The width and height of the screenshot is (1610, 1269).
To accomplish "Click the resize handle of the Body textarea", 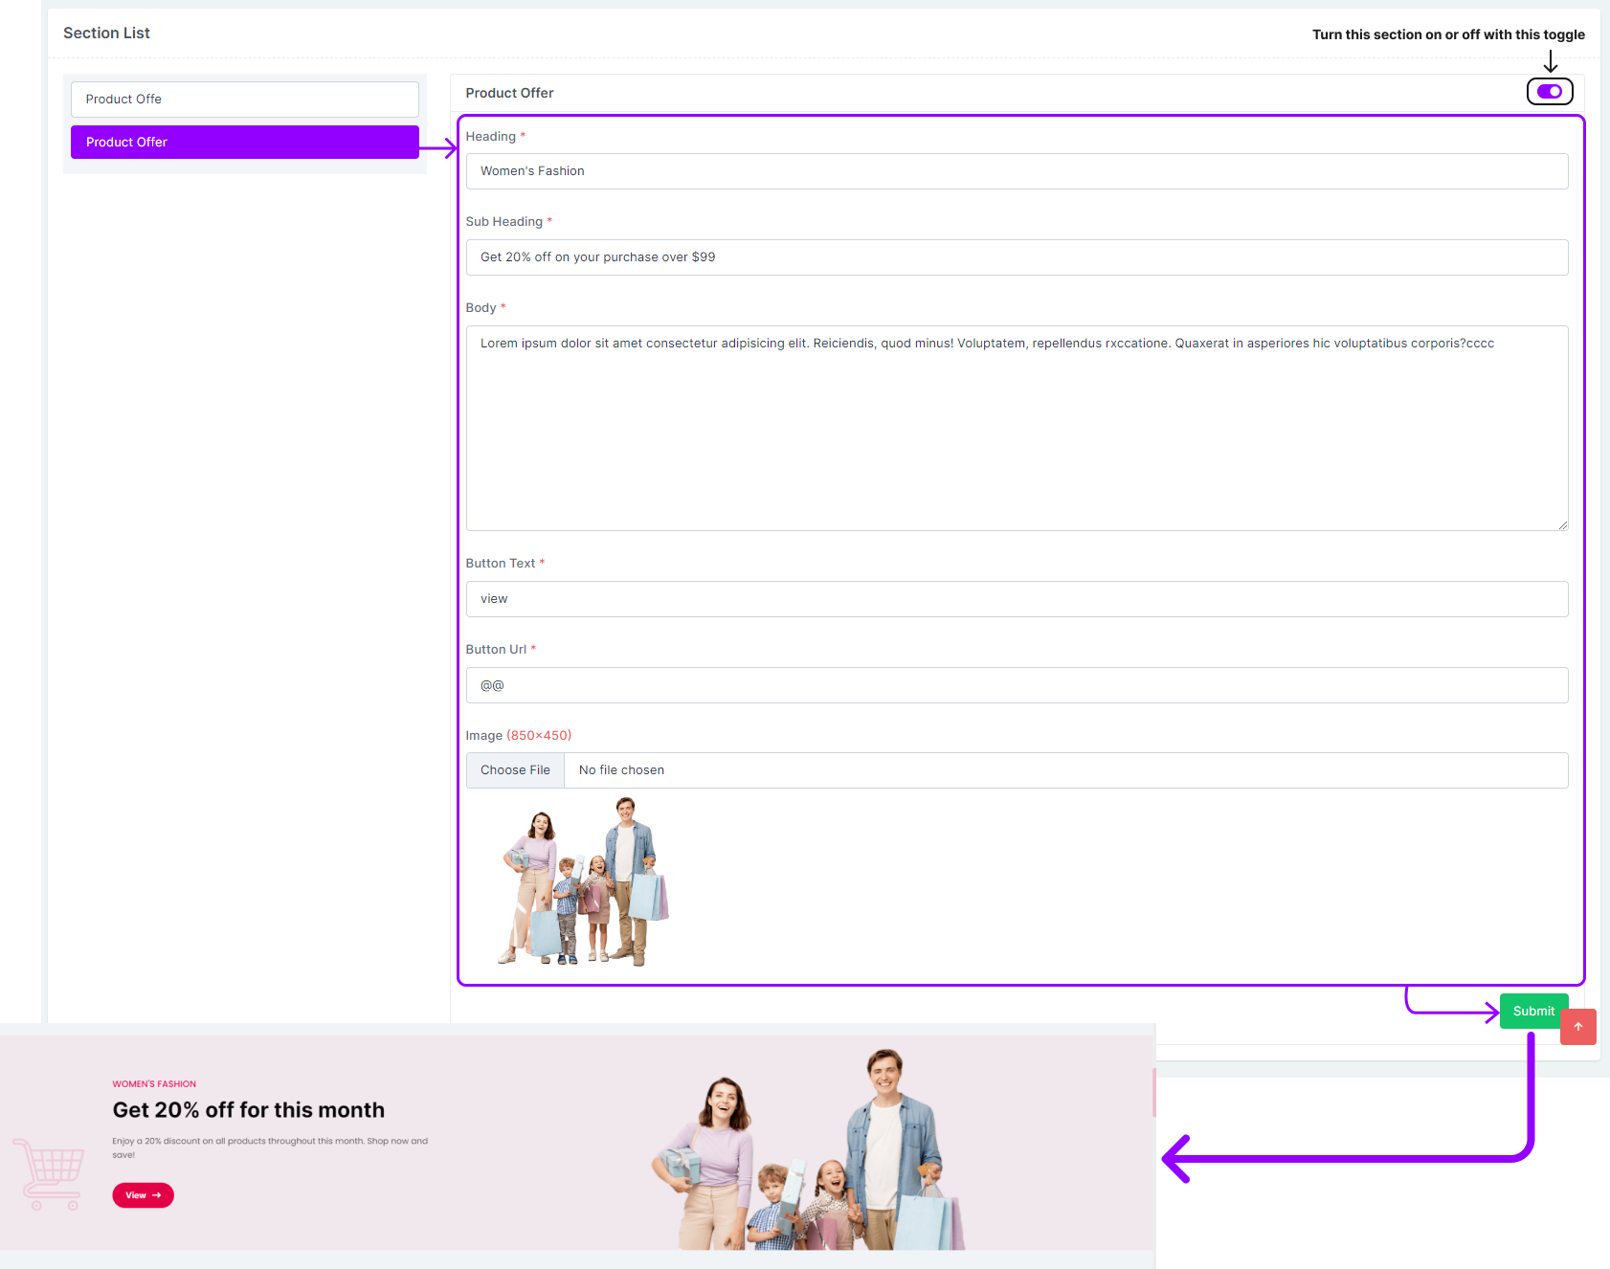I will coord(1562,524).
